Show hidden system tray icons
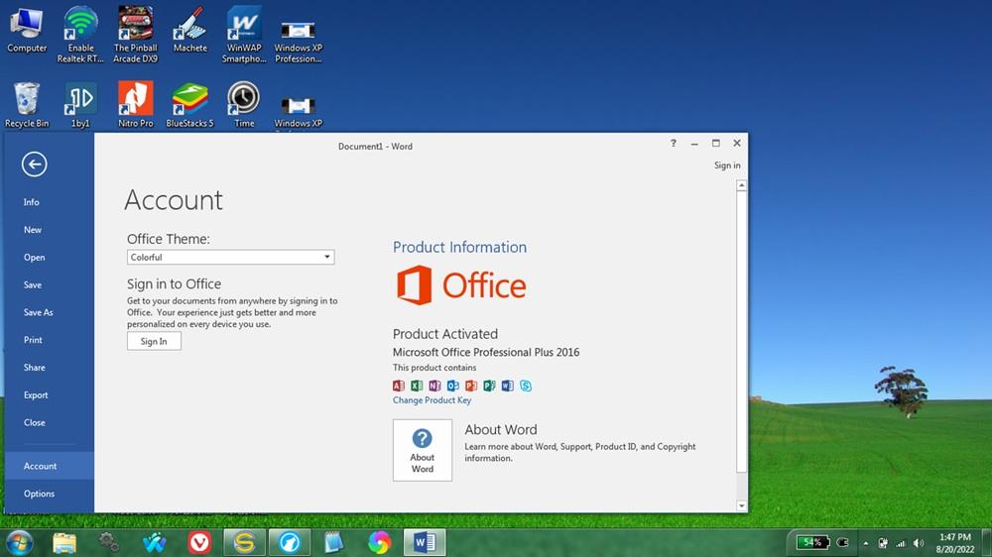Screen dimensions: 992x557 pos(866,543)
